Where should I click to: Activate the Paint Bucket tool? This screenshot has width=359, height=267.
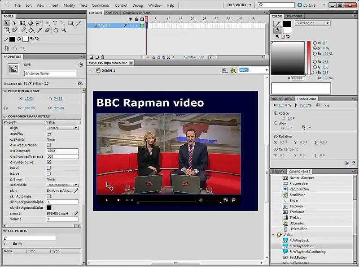[x=31, y=30]
